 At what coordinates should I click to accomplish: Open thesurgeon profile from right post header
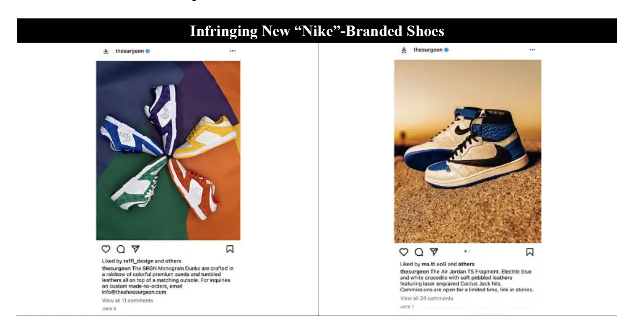(428, 50)
